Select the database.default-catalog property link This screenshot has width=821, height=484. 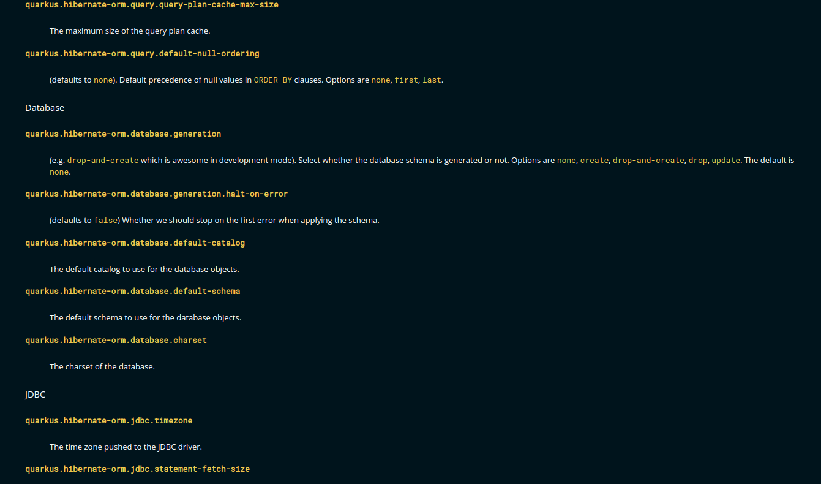pyautogui.click(x=135, y=243)
